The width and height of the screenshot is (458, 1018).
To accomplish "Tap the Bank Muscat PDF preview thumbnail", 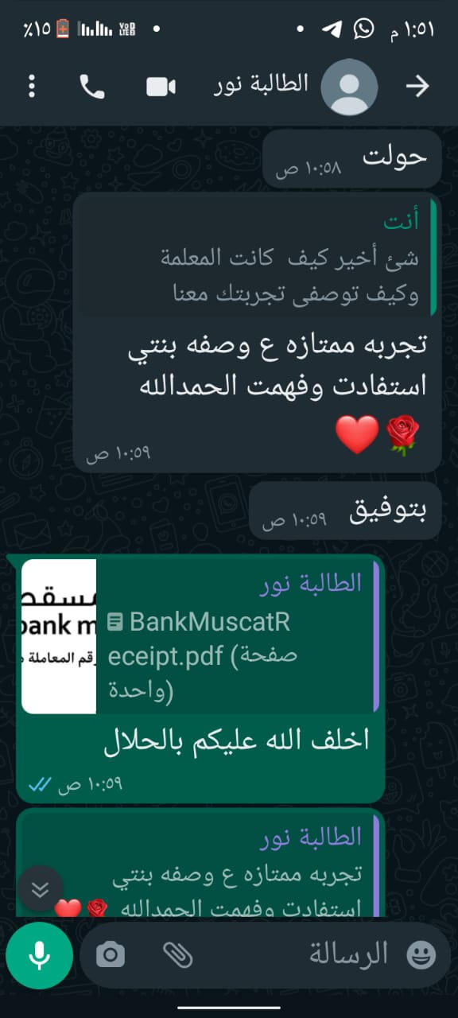I will pos(59,636).
